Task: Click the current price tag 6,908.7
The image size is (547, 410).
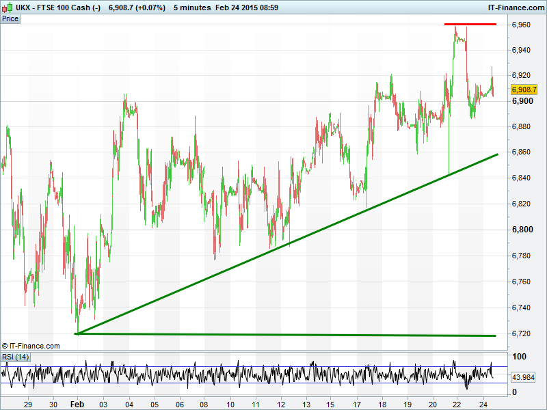Action: [x=524, y=90]
